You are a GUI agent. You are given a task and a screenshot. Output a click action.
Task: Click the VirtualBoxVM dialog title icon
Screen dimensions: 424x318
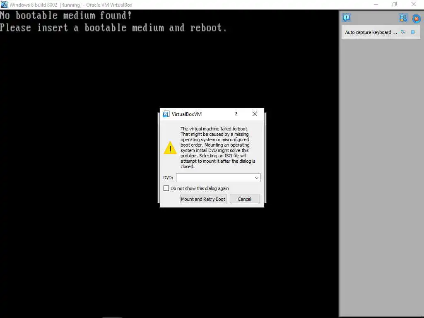point(166,114)
